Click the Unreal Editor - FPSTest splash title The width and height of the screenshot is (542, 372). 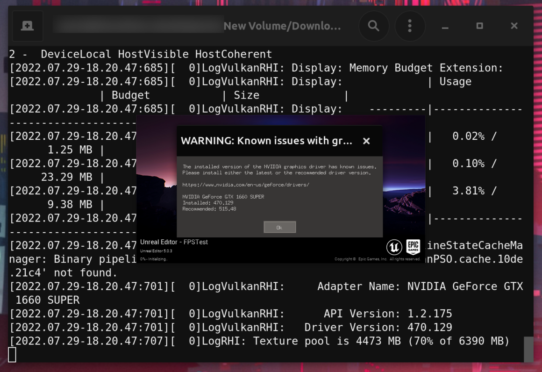(x=174, y=242)
